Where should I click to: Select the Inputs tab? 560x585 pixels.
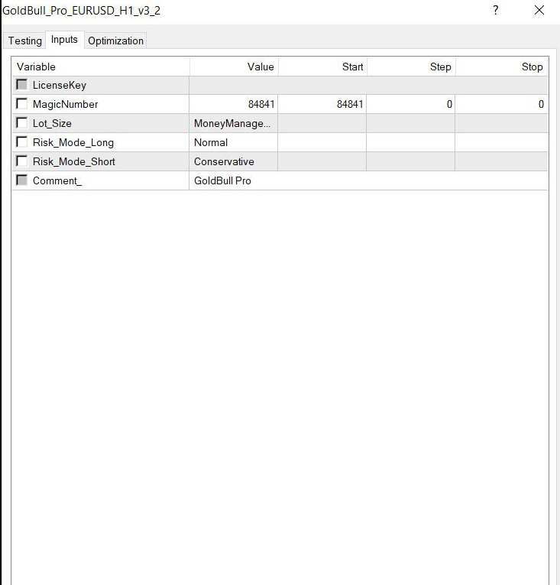[64, 40]
